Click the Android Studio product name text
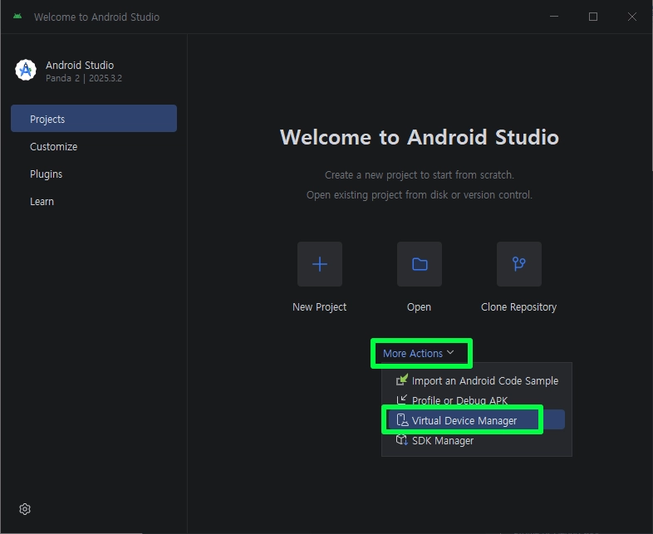Viewport: 653px width, 534px height. click(x=80, y=66)
